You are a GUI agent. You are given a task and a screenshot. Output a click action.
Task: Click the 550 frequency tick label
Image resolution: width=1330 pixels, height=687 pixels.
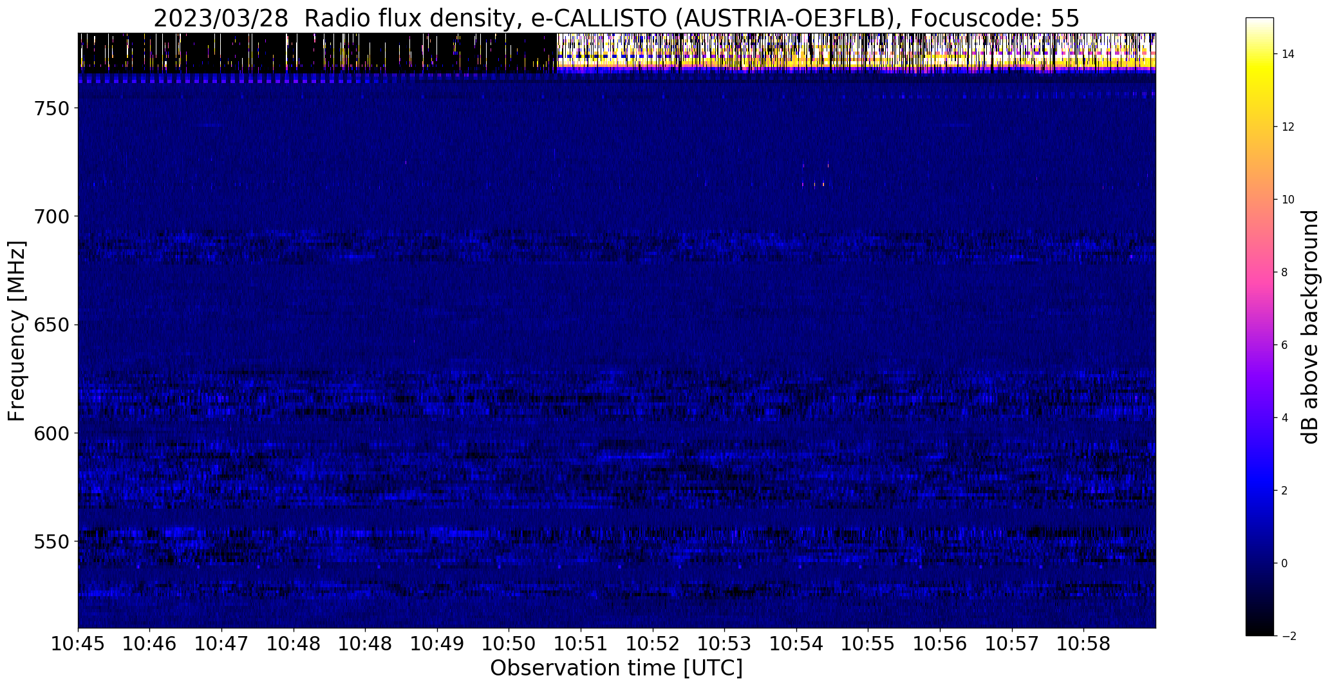click(x=50, y=541)
